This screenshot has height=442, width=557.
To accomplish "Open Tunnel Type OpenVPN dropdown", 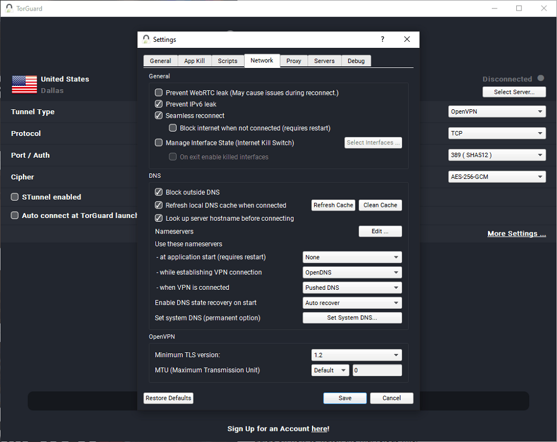I will (497, 111).
